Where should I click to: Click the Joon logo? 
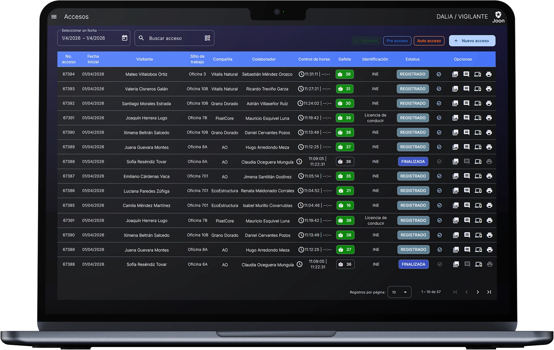498,17
